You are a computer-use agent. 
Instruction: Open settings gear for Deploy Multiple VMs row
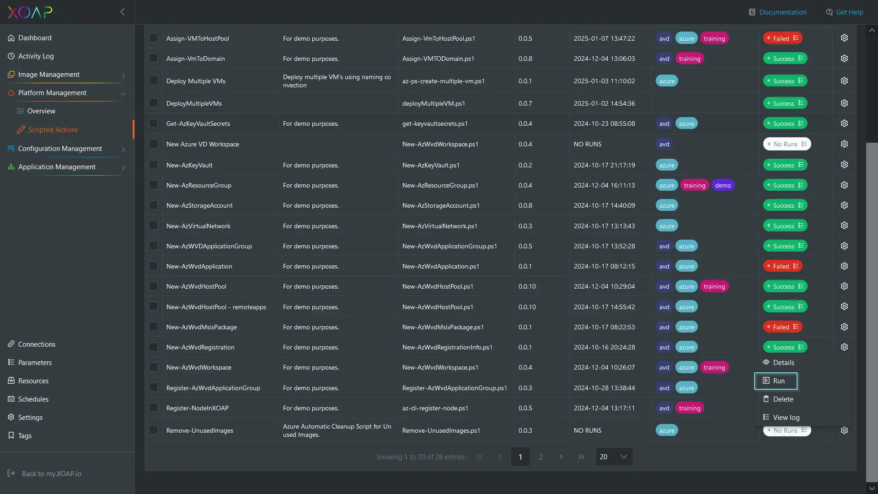pyautogui.click(x=844, y=81)
